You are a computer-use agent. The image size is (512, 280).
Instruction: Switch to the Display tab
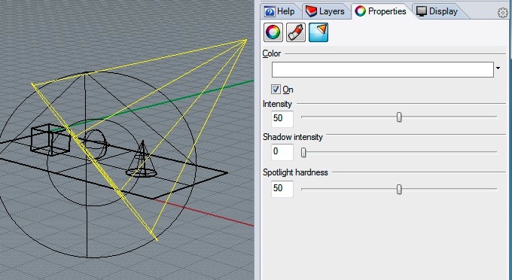437,11
